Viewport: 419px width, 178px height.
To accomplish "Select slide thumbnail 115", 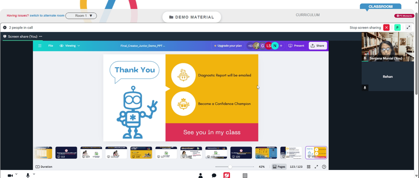I will pyautogui.click(x=116, y=152).
